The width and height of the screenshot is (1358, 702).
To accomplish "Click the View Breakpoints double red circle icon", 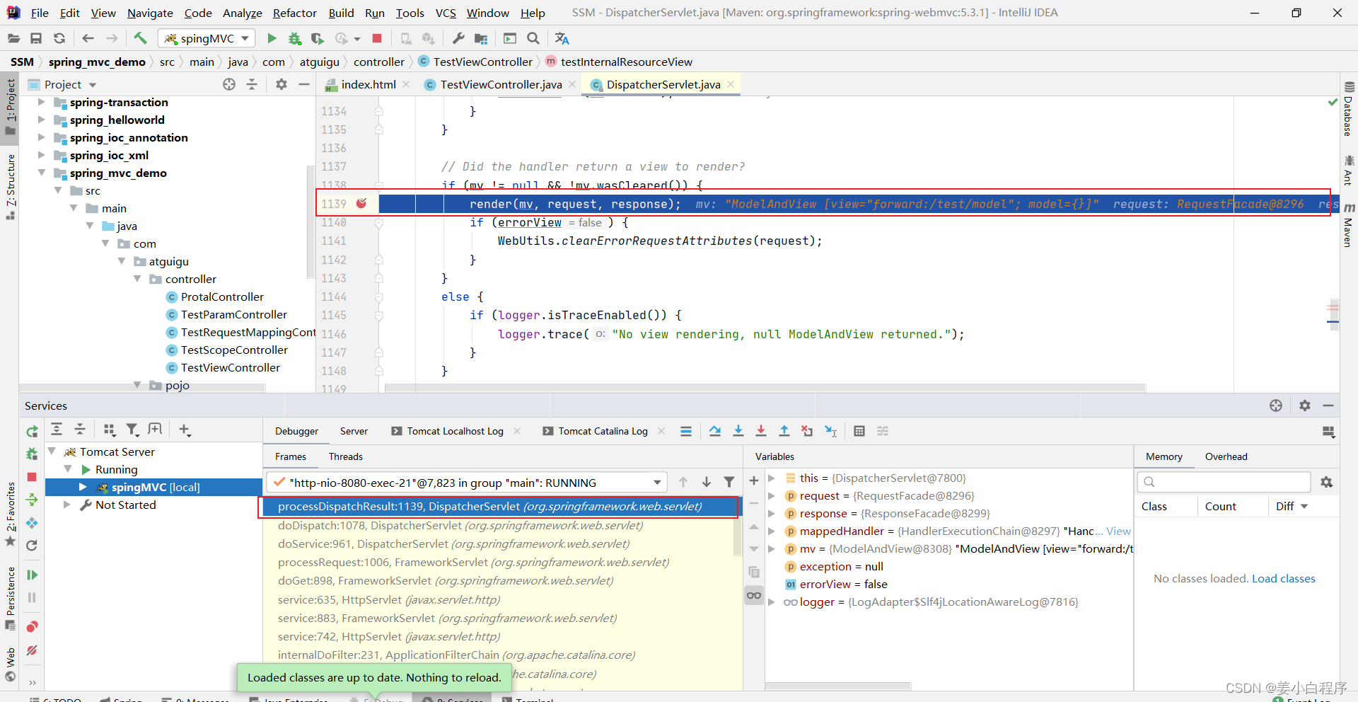I will (x=32, y=627).
